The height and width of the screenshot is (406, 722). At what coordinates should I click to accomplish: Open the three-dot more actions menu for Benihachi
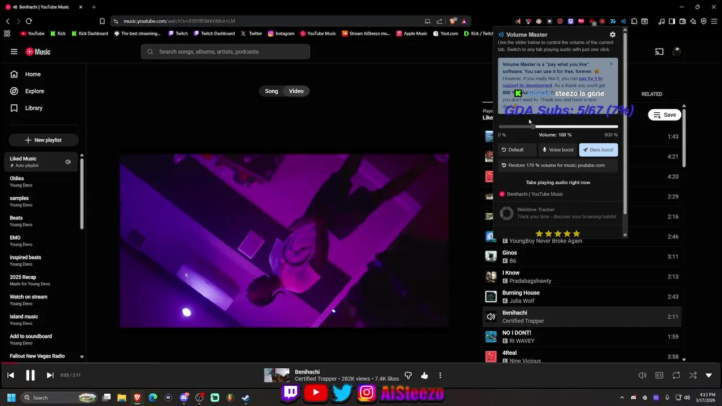coord(440,375)
